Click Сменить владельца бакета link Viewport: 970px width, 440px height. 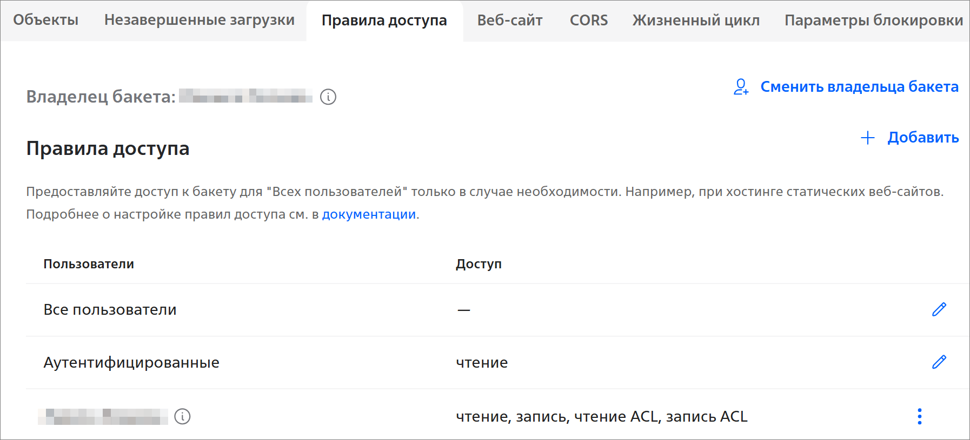pos(859,87)
